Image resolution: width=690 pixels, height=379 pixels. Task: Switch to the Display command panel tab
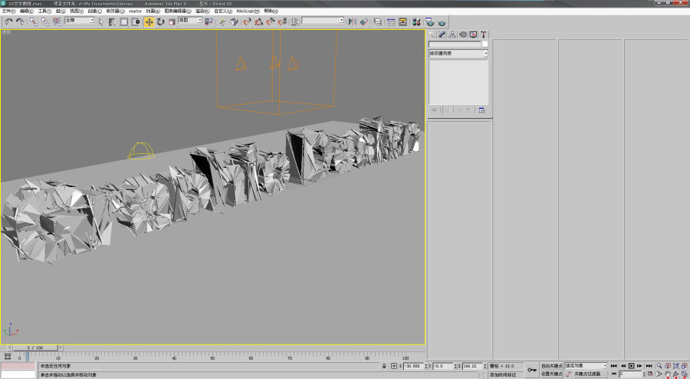473,34
